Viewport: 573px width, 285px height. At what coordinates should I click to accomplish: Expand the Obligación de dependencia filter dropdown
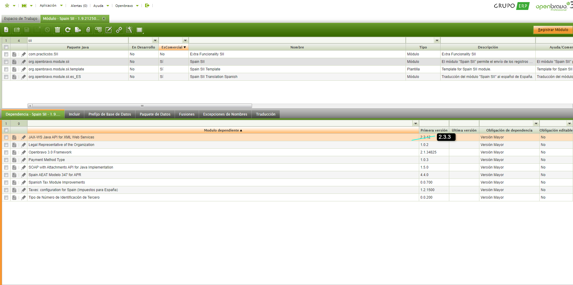tap(536, 123)
